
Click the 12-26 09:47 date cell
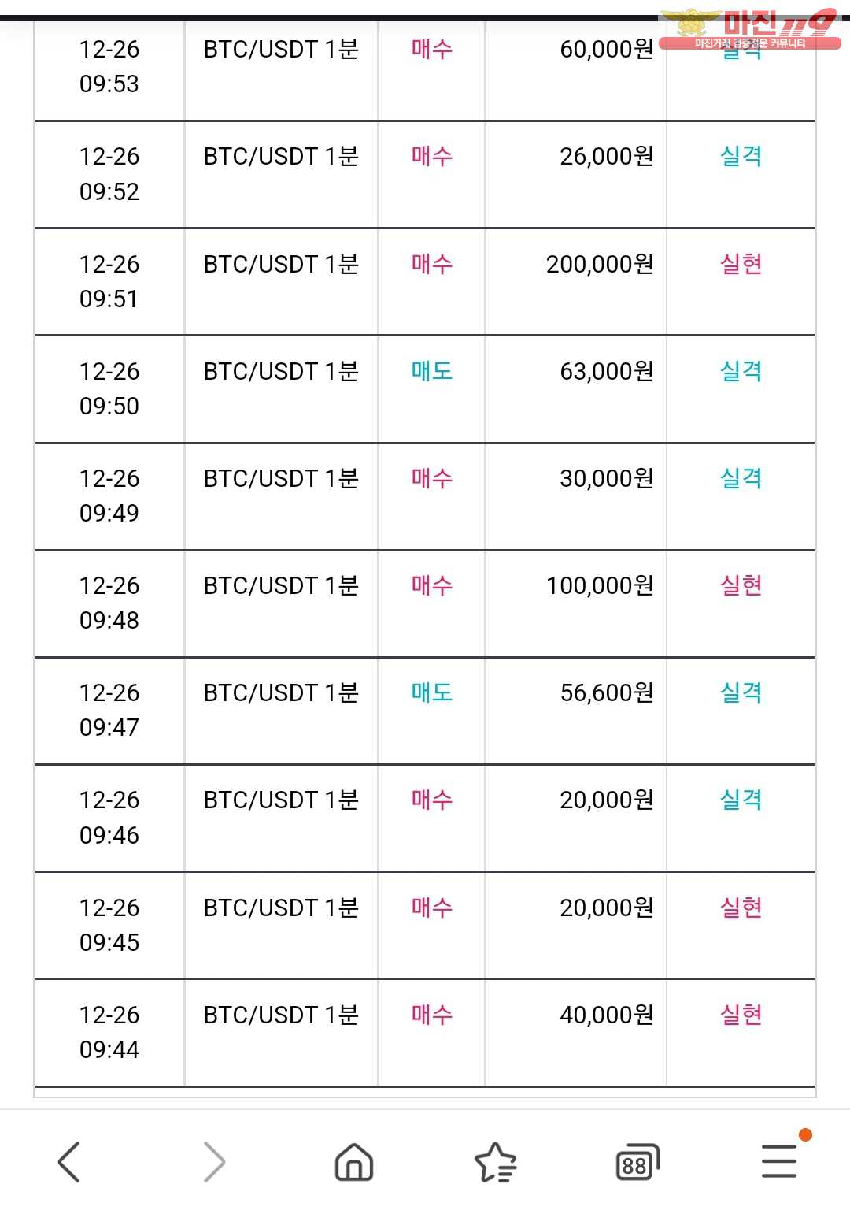click(109, 710)
